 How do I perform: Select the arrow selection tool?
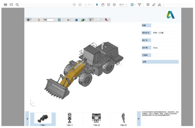click(x=97, y=5)
